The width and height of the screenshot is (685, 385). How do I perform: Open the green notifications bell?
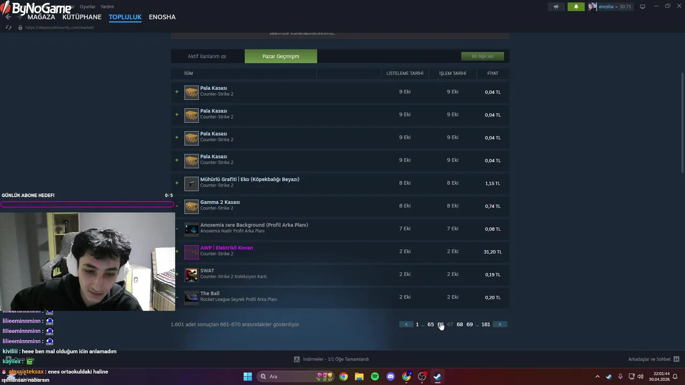(576, 6)
